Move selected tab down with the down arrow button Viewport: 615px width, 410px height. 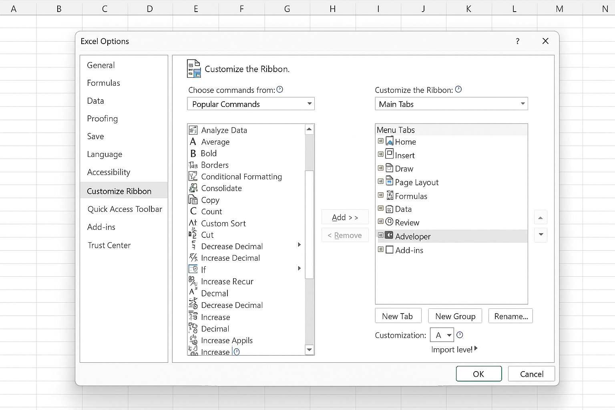click(541, 235)
